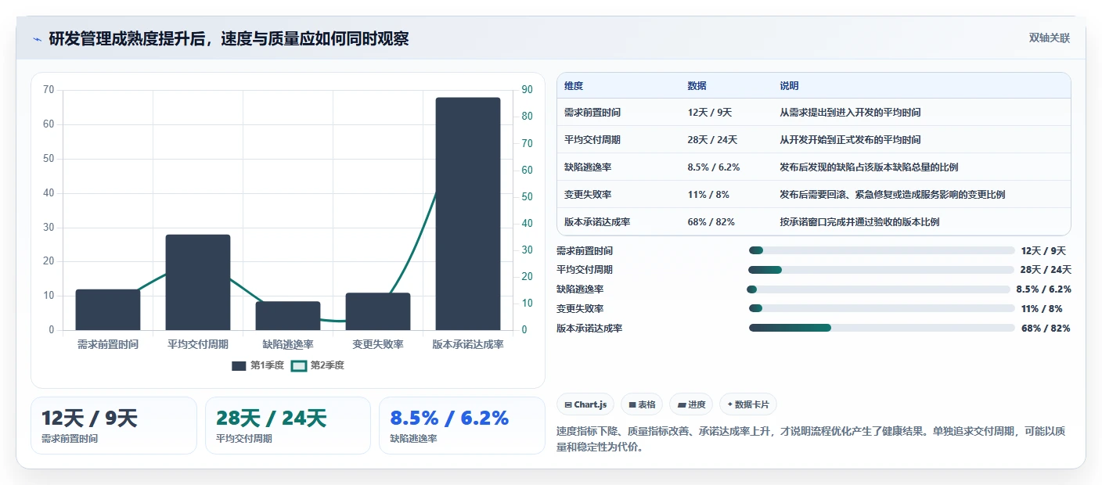This screenshot has width=1102, height=485.
Task: Open the 28天 / 24天 data card
Action: pyautogui.click(x=287, y=426)
